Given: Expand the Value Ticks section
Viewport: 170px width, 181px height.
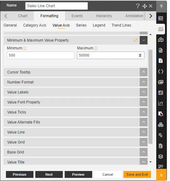Looking at the screenshot, I should (143, 112).
